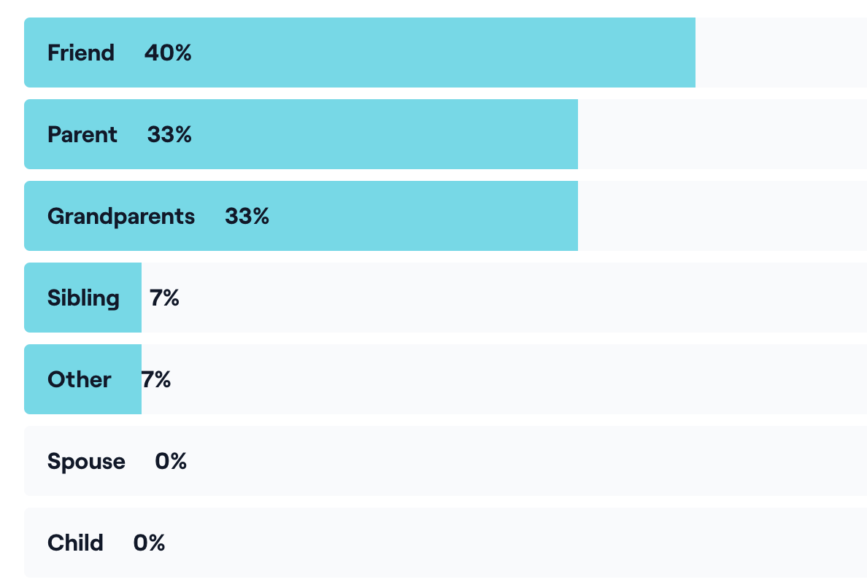Click the Parent label text
Screen dimensions: 867x582
coord(82,134)
